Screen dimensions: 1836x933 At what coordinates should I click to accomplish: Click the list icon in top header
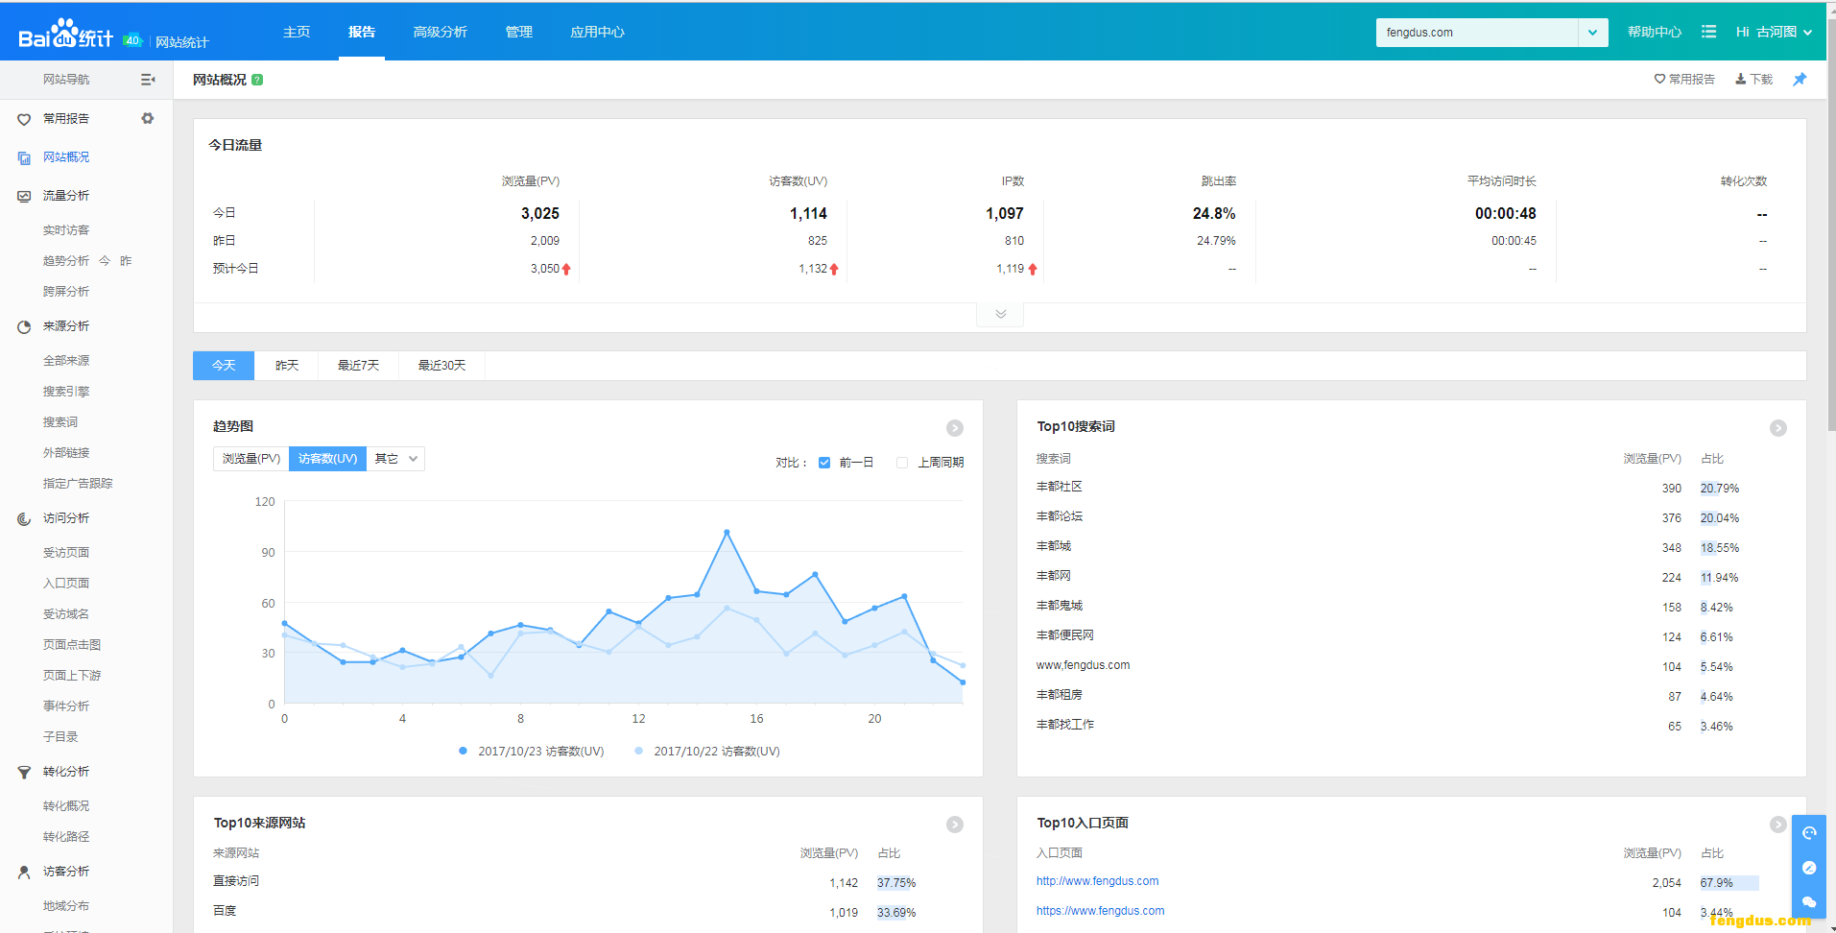(1708, 32)
